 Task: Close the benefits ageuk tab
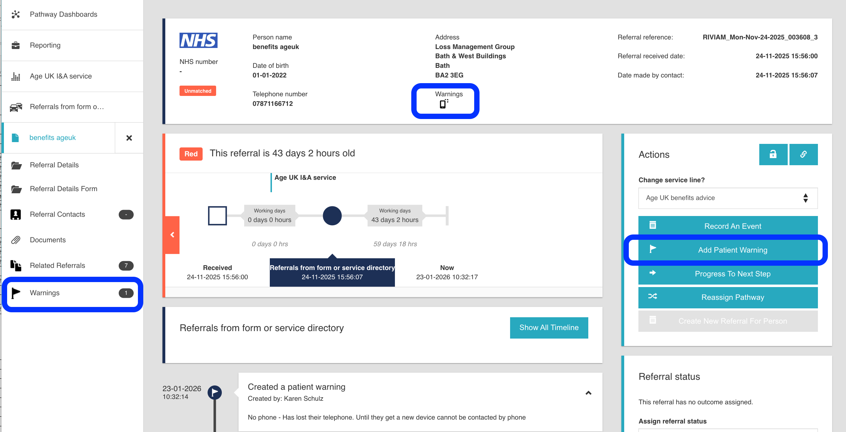(x=129, y=138)
